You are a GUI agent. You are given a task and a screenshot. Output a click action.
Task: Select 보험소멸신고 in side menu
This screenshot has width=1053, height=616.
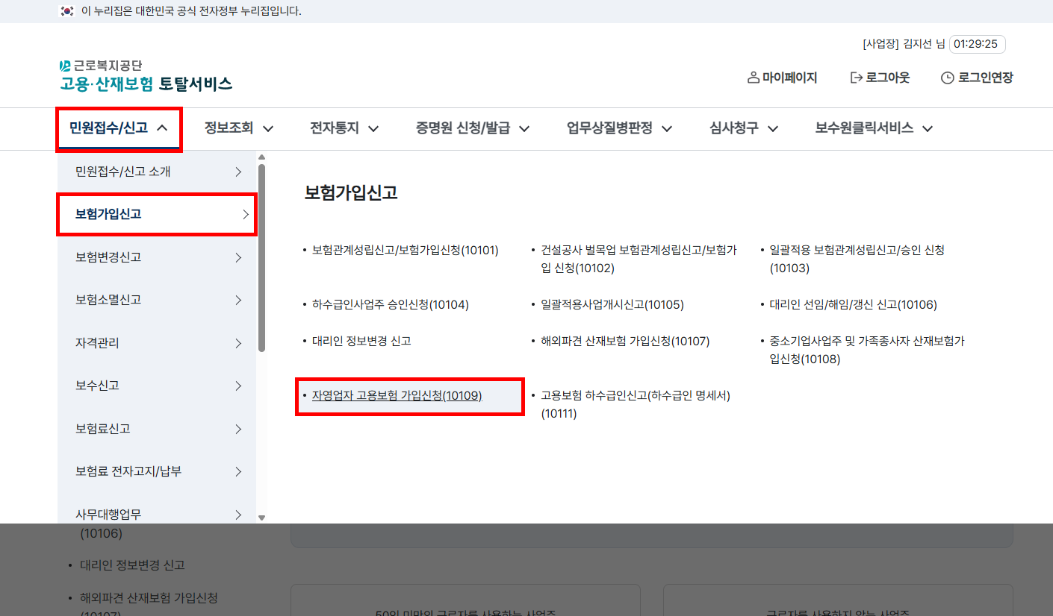pyautogui.click(x=157, y=300)
